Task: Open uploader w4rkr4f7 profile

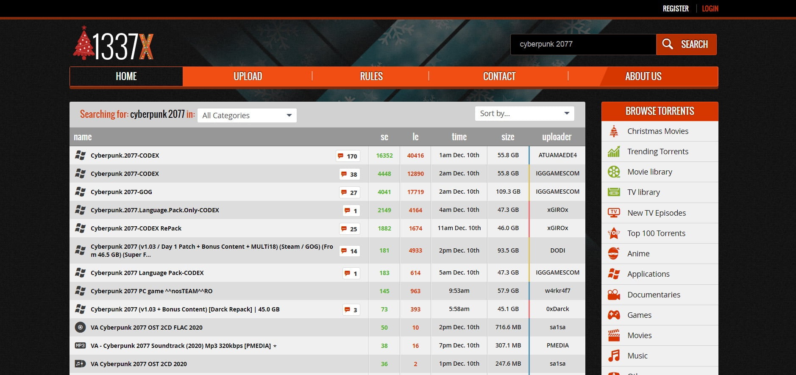Action: 557,291
